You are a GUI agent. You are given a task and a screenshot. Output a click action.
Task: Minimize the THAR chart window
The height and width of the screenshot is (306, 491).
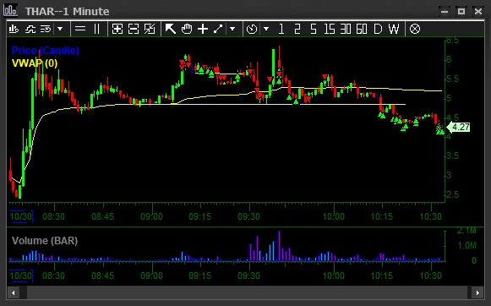[445, 12]
